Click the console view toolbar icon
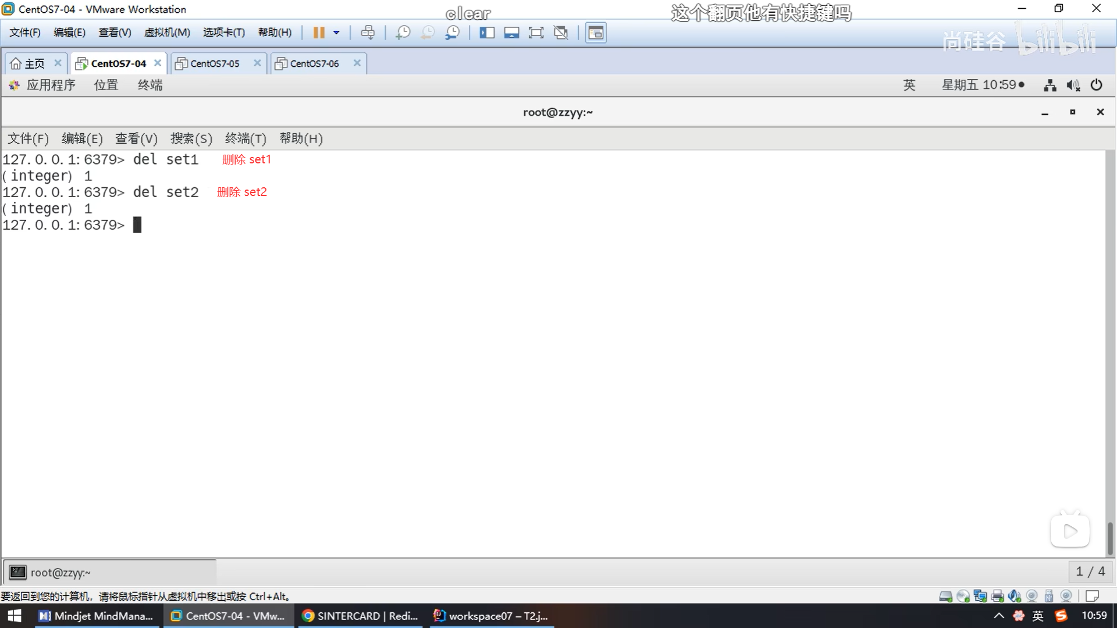 (x=595, y=33)
